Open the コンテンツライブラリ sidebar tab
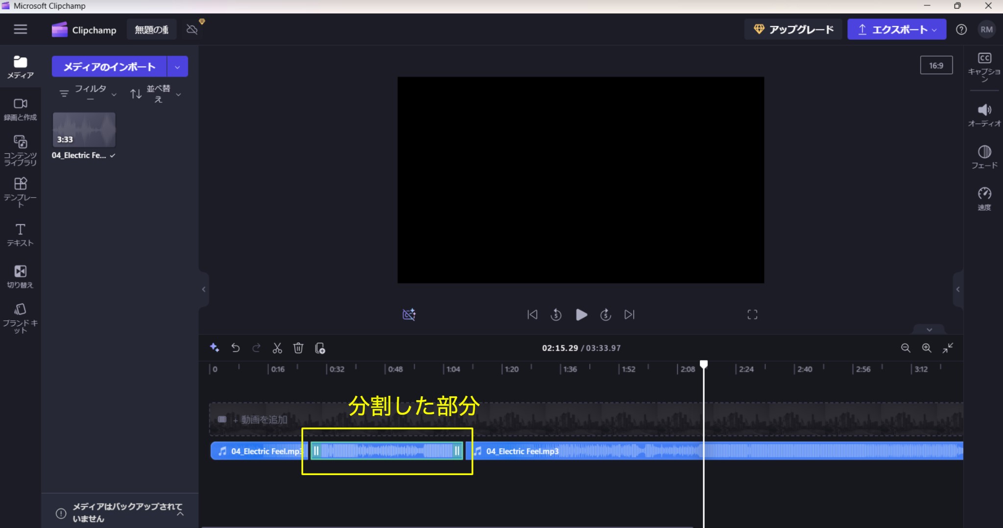This screenshot has width=1003, height=528. [20, 151]
